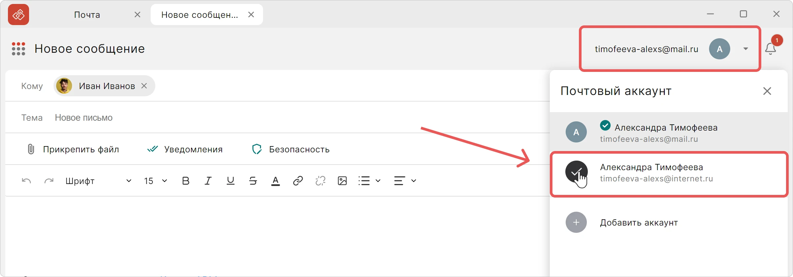Toggle the Уведомления read receipts option
Viewport: 793px width, 277px height.
pyautogui.click(x=185, y=149)
